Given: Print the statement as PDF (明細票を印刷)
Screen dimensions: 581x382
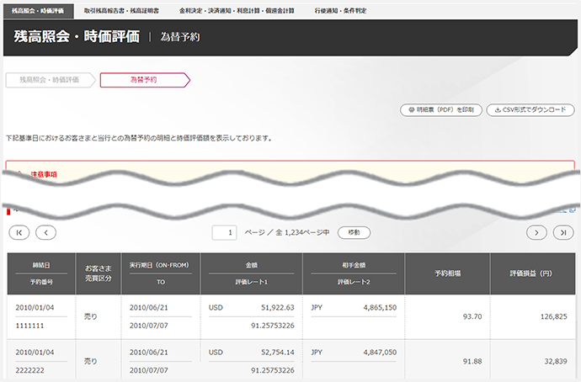Looking at the screenshot, I should 443,109.
